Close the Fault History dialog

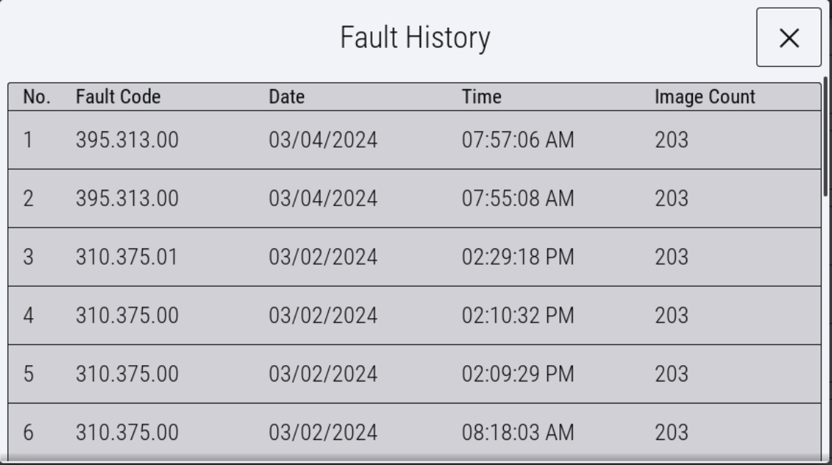click(x=788, y=38)
